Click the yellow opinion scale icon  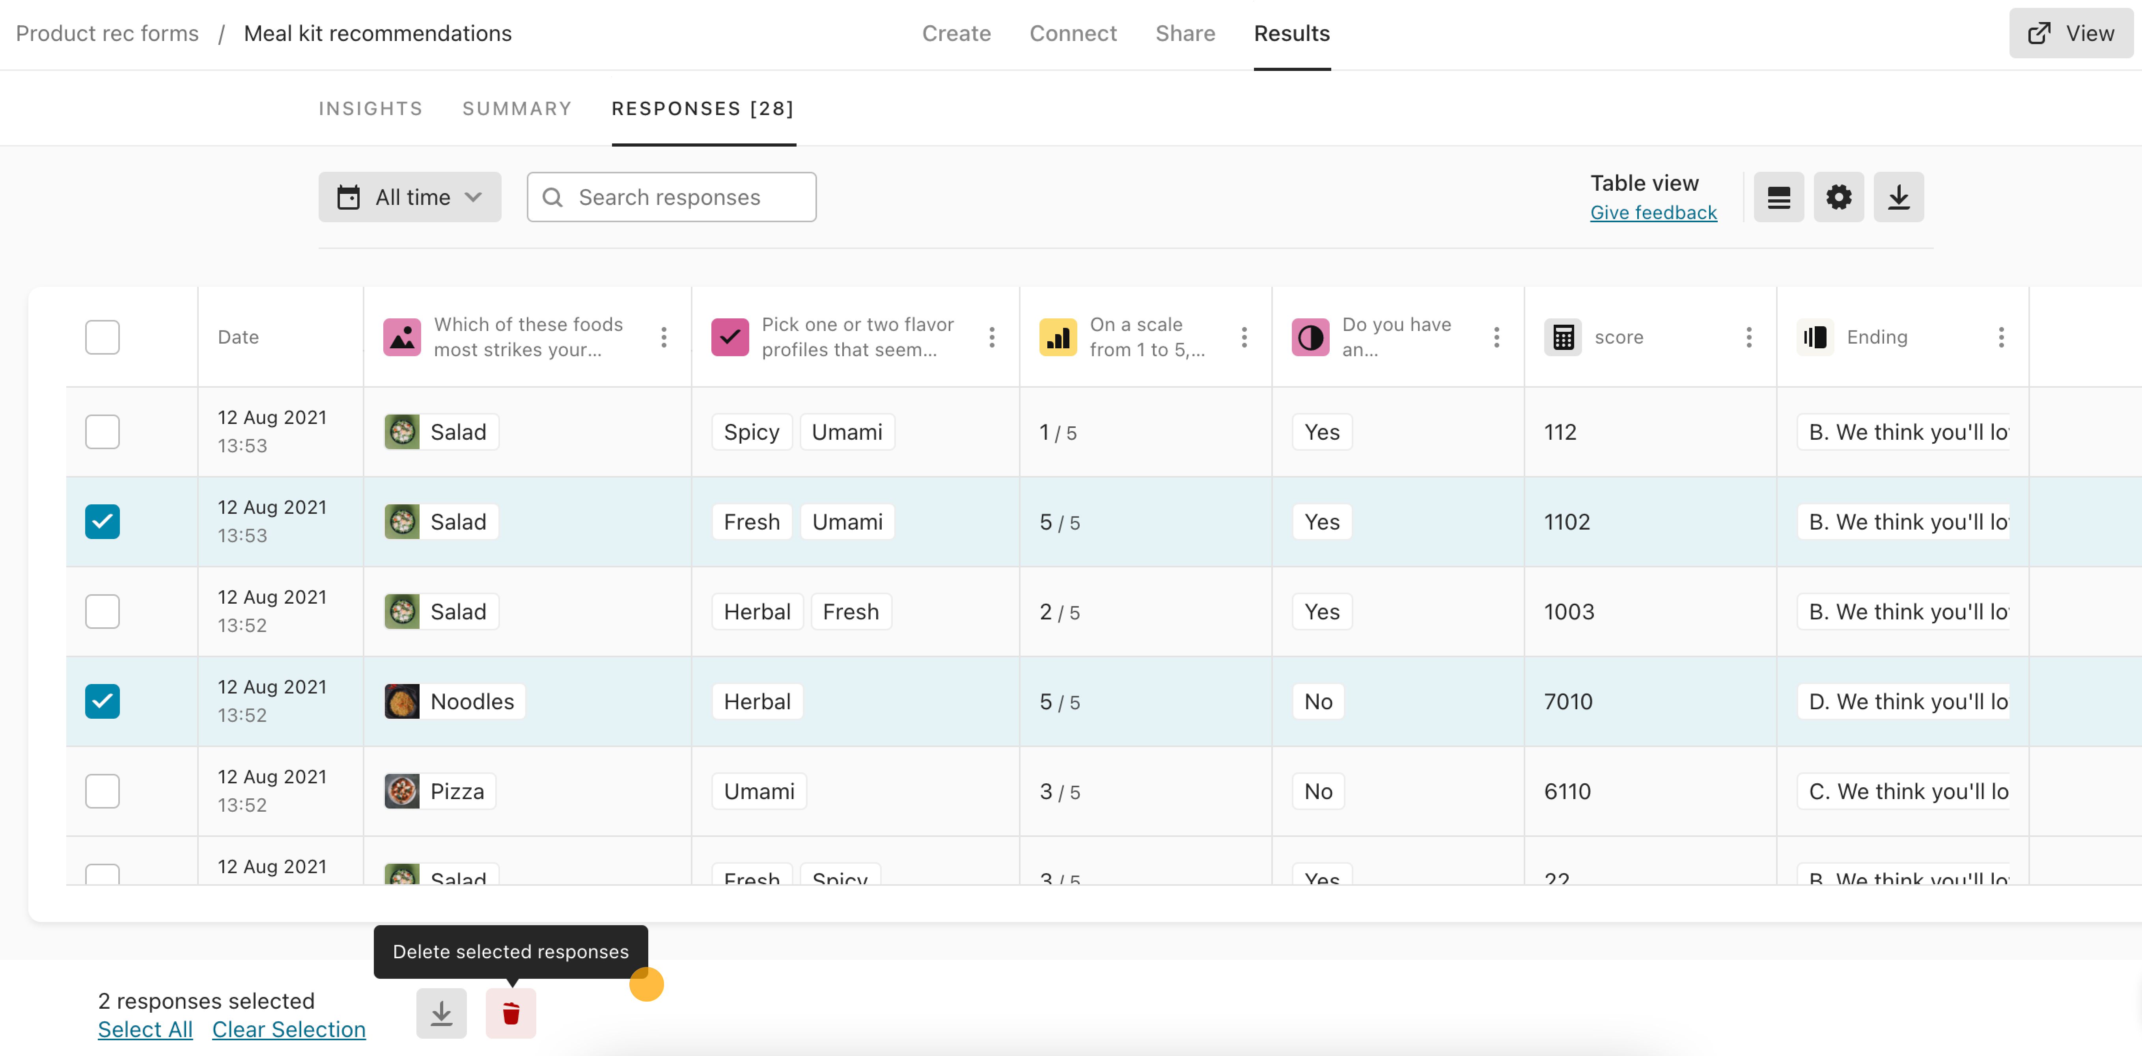(1058, 337)
